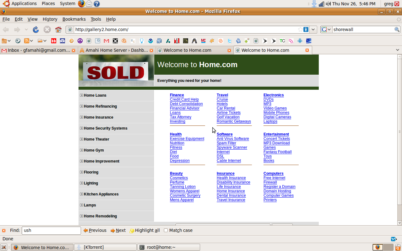Open the Twitter bird bookmark

pos(230,41)
